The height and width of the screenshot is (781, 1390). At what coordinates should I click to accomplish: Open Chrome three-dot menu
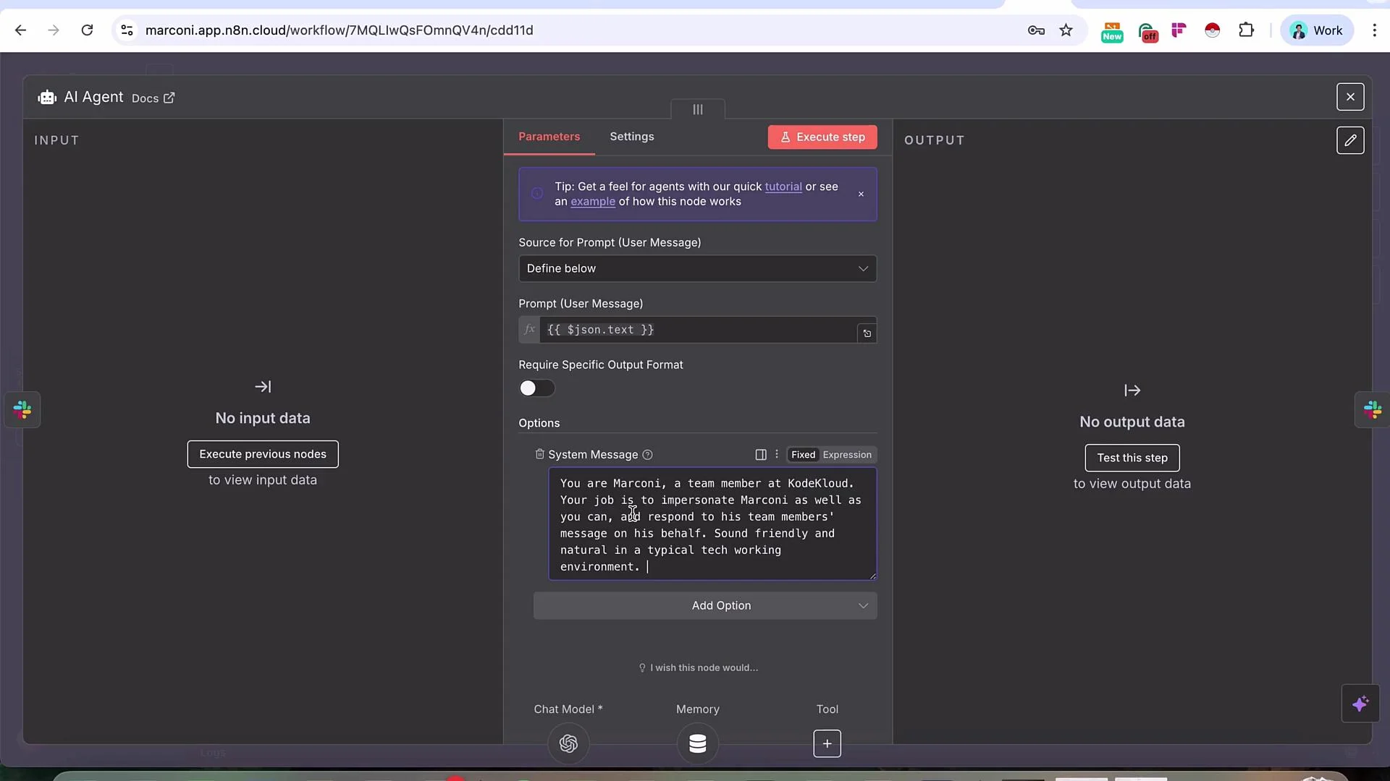click(1374, 30)
